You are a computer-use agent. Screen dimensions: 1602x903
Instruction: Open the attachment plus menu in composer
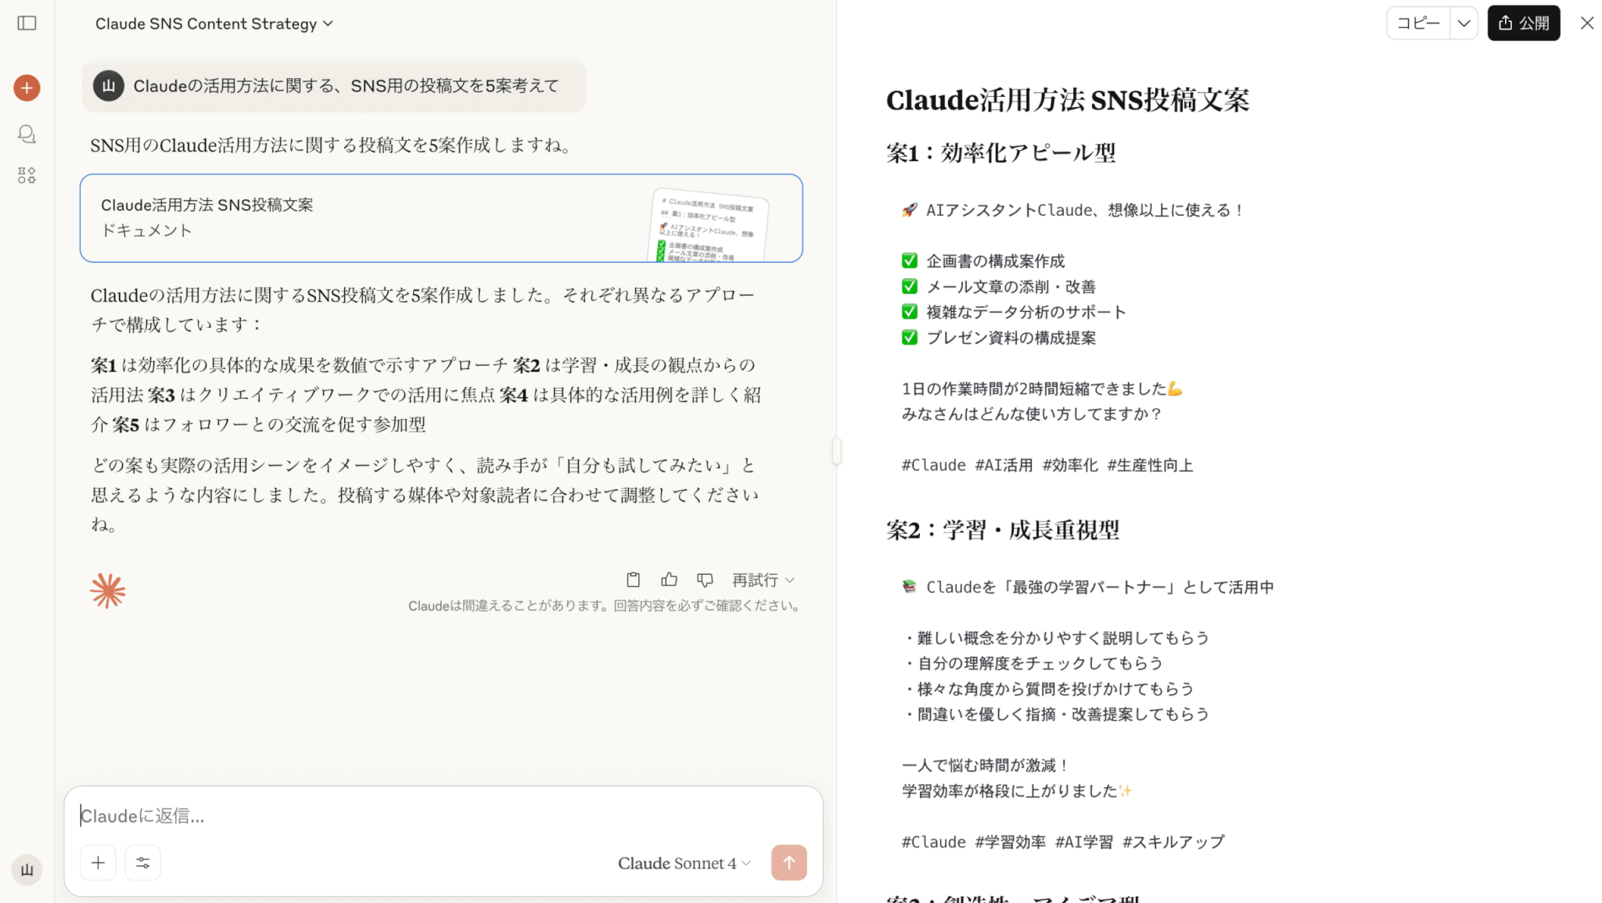(98, 862)
